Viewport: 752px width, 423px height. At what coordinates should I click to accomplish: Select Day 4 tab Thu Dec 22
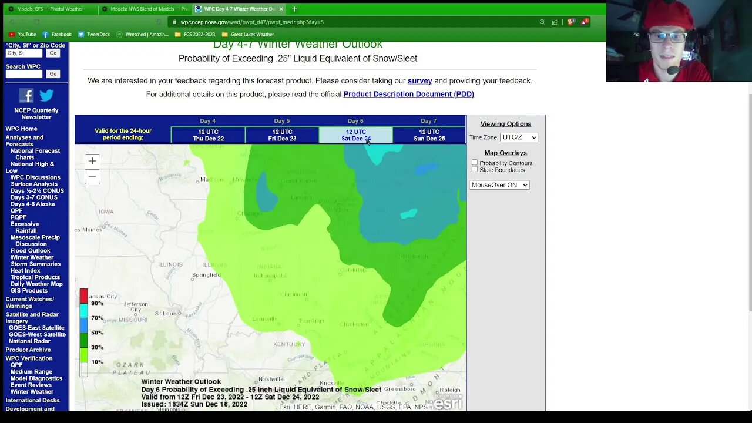[x=208, y=135]
